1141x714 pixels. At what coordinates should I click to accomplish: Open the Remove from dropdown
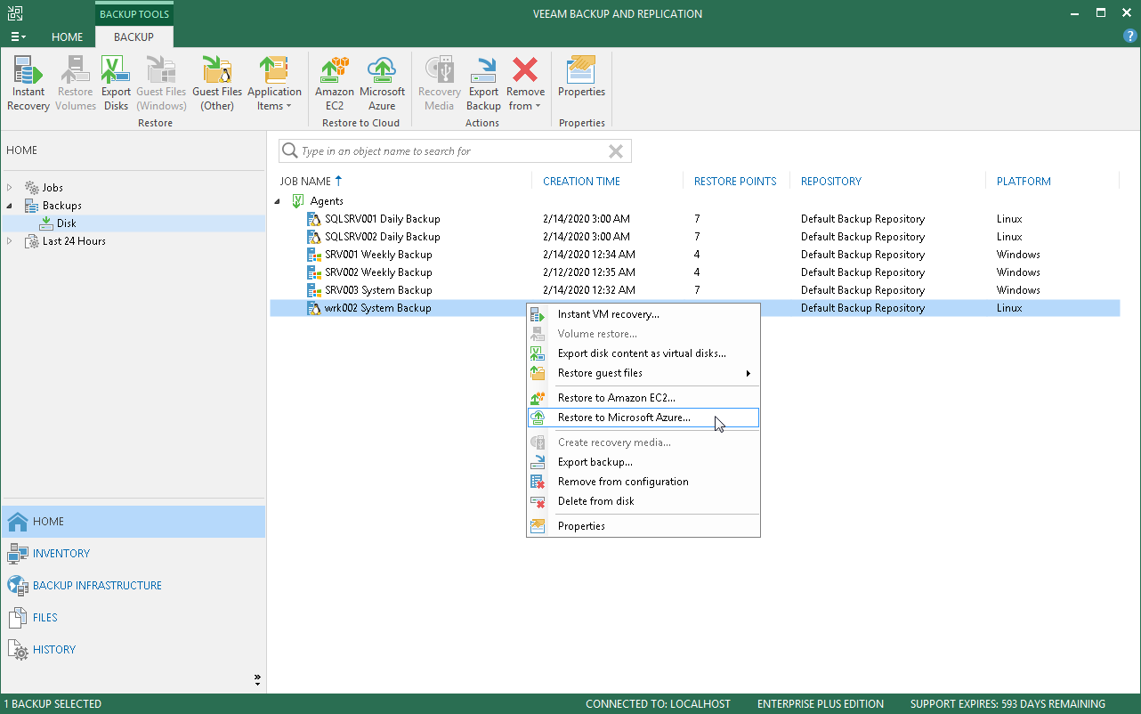pos(525,84)
